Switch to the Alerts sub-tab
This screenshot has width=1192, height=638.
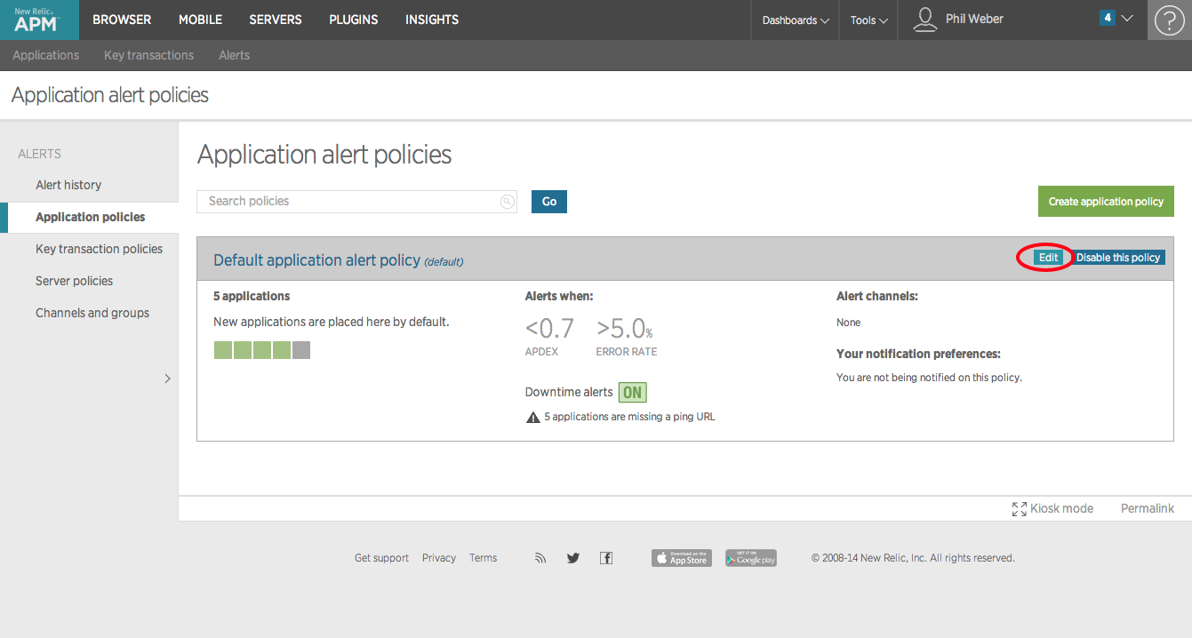(x=234, y=55)
